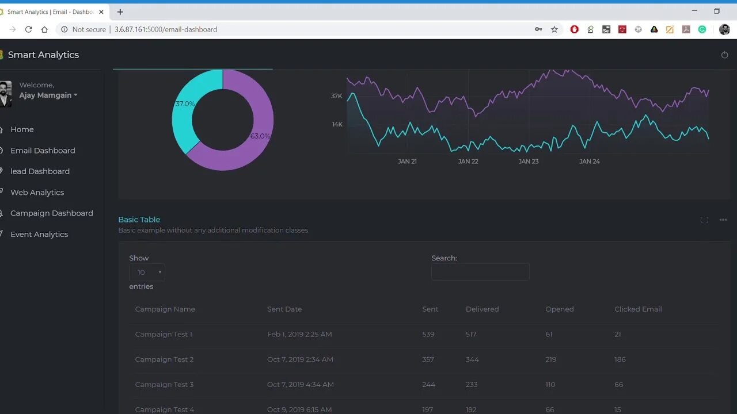The height and width of the screenshot is (414, 737).
Task: Click the sidebar user profile photo
Action: [x=5, y=94]
